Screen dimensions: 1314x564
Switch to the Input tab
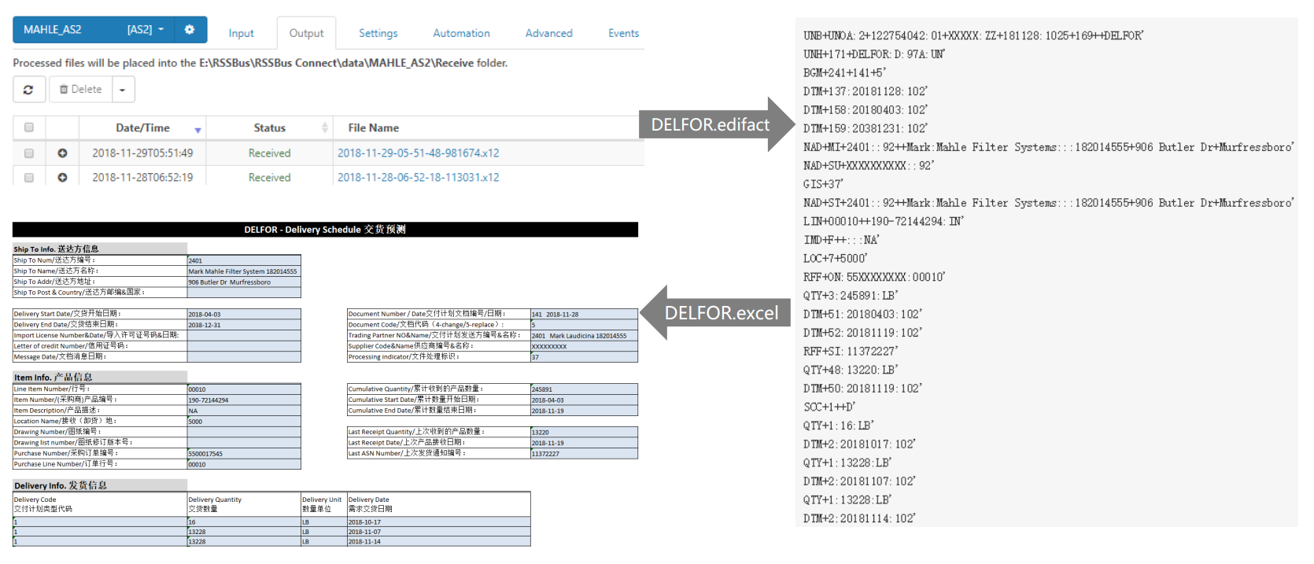pos(241,33)
